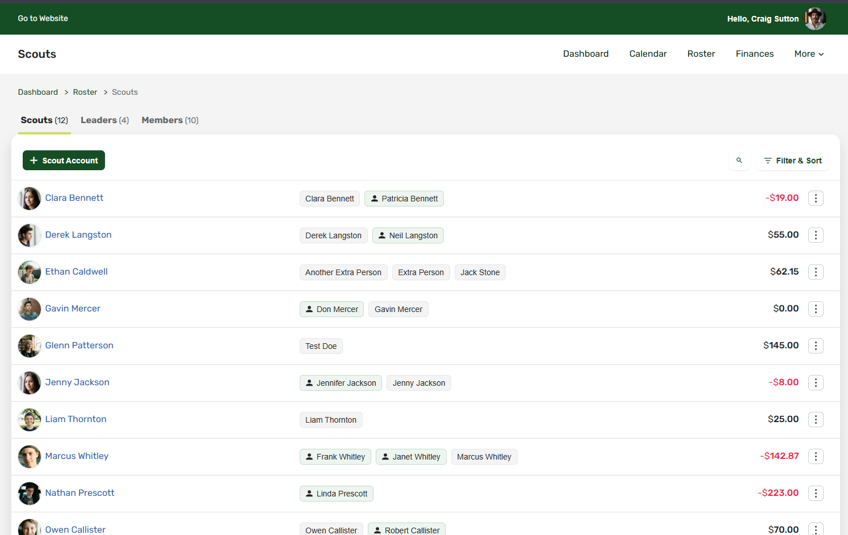
Task: Open the options menu for Nathan Prescott
Action: 816,493
